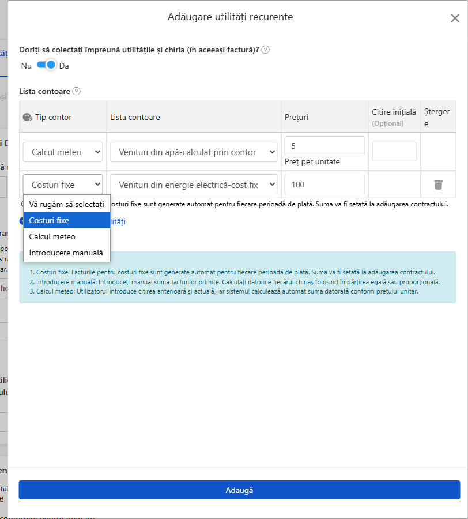Click the empty Citire inițială field
This screenshot has width=468, height=519.
pos(394,152)
